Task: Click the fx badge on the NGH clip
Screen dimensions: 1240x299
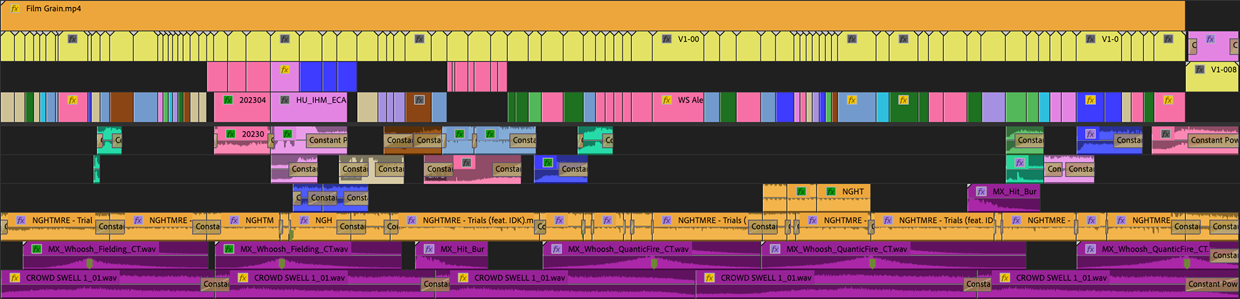Action: tap(304, 220)
